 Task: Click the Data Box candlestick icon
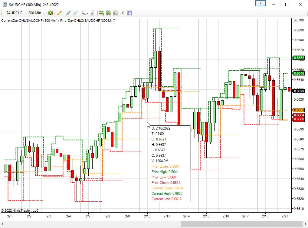[108, 13]
